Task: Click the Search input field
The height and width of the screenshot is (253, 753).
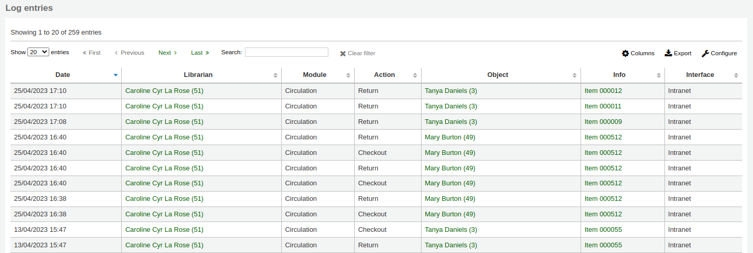Action: pos(286,52)
